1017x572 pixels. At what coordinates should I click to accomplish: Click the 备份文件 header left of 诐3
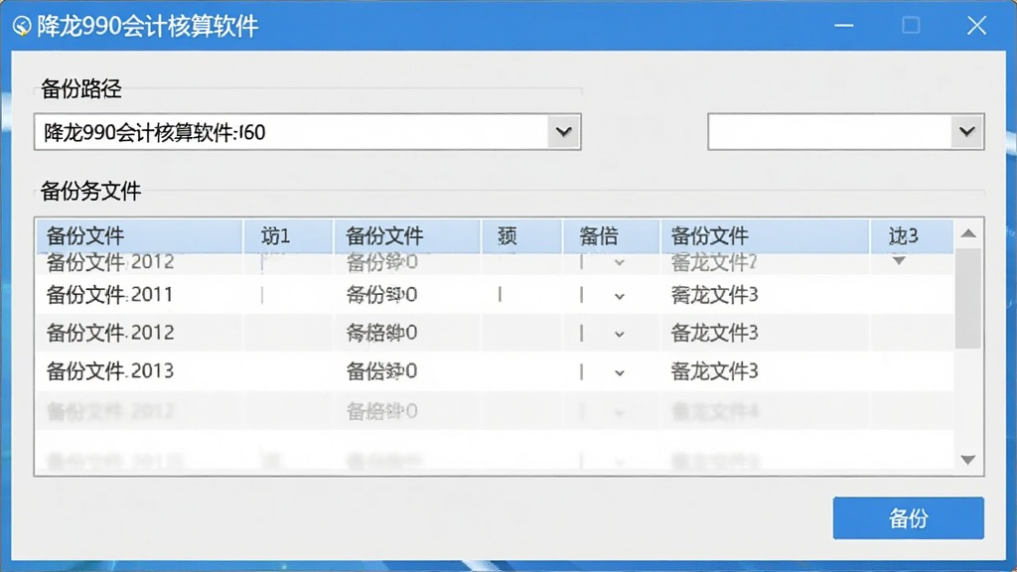click(766, 236)
